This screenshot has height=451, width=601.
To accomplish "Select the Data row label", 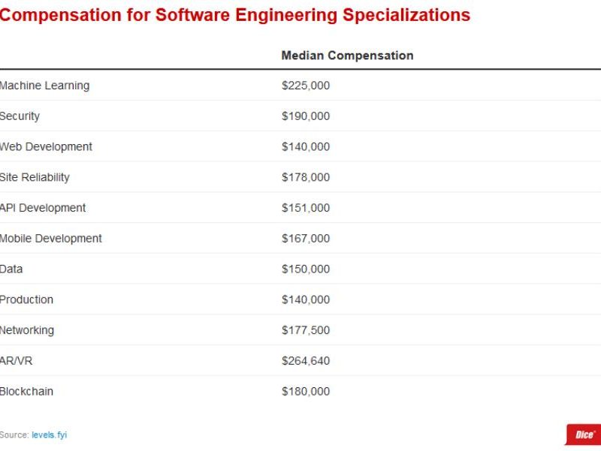I will point(11,269).
